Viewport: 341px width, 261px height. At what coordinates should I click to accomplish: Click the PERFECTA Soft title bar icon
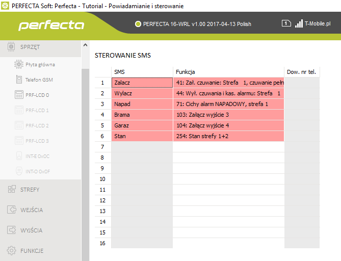tap(5, 6)
